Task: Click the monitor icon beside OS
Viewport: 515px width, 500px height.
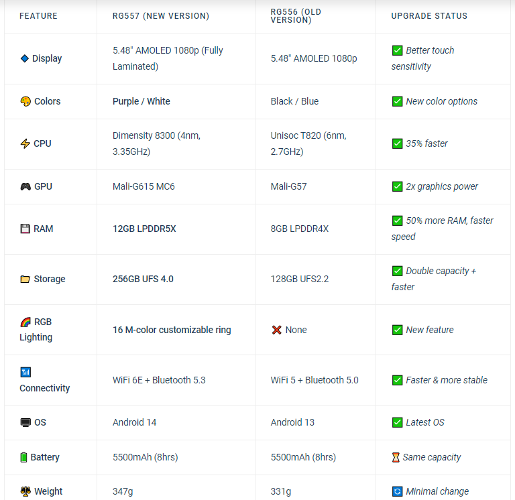Action: [25, 422]
